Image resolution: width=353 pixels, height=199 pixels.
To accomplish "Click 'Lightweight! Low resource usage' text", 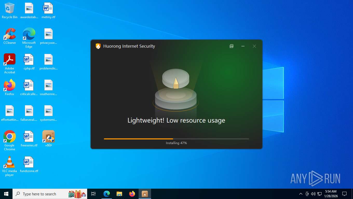I will tap(177, 120).
